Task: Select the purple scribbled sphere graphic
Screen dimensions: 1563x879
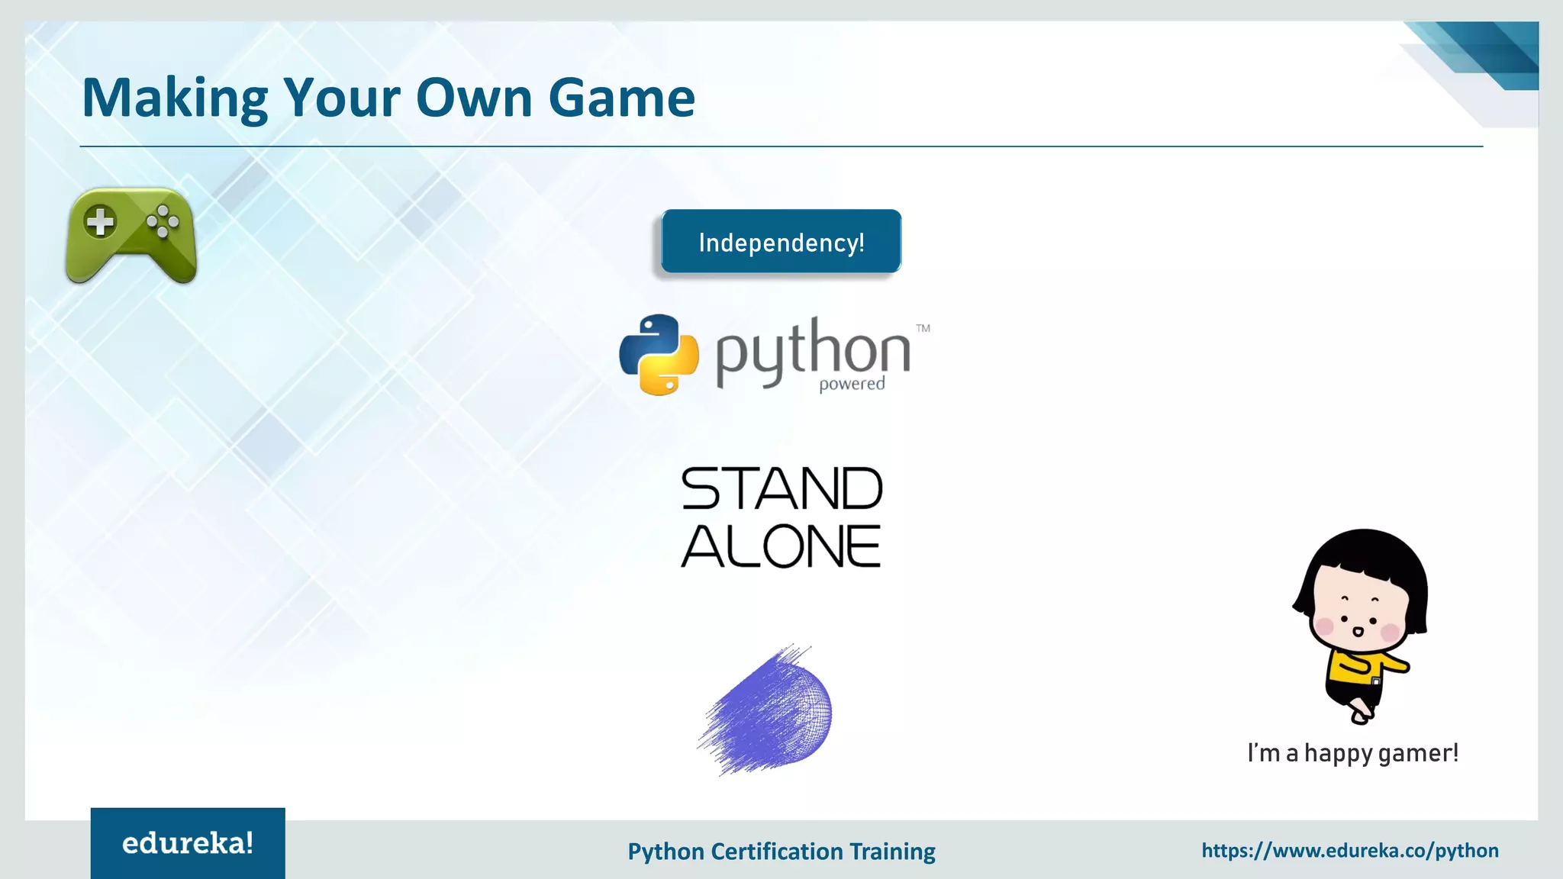Action: click(x=765, y=710)
